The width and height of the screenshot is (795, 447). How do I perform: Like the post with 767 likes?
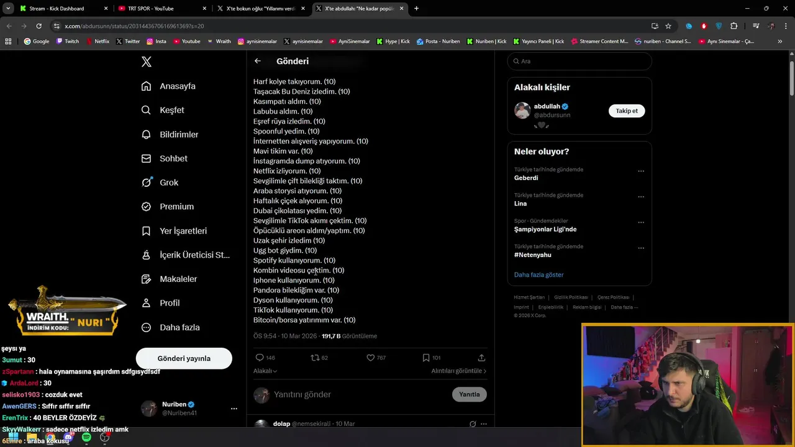click(370, 358)
